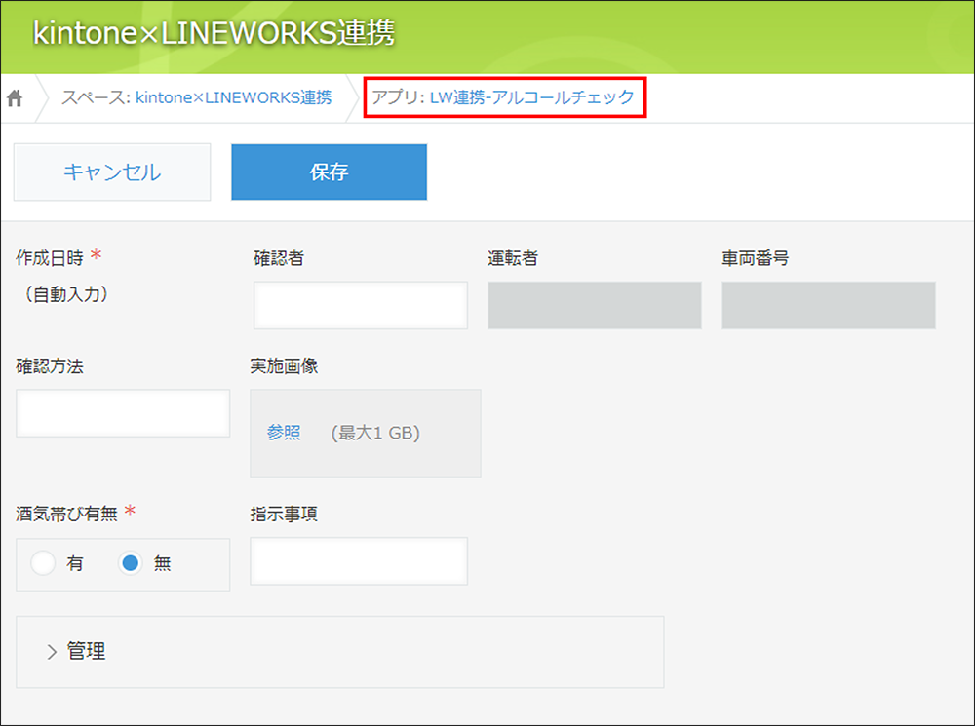Click the 作成日時 field label

click(x=50, y=258)
